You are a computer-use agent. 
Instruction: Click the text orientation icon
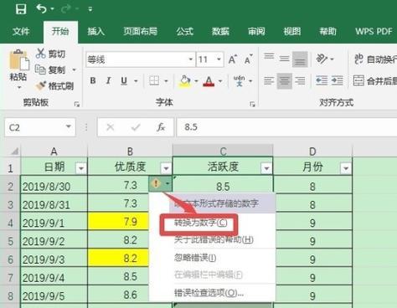322,59
